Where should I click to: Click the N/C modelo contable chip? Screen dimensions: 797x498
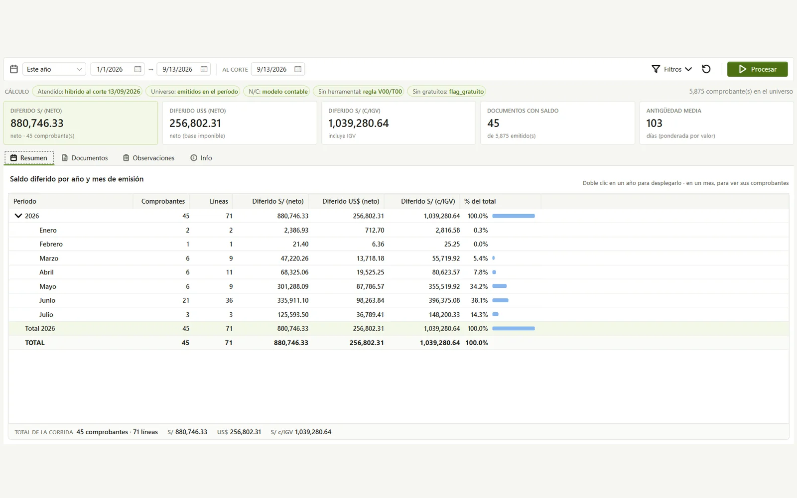click(x=276, y=92)
